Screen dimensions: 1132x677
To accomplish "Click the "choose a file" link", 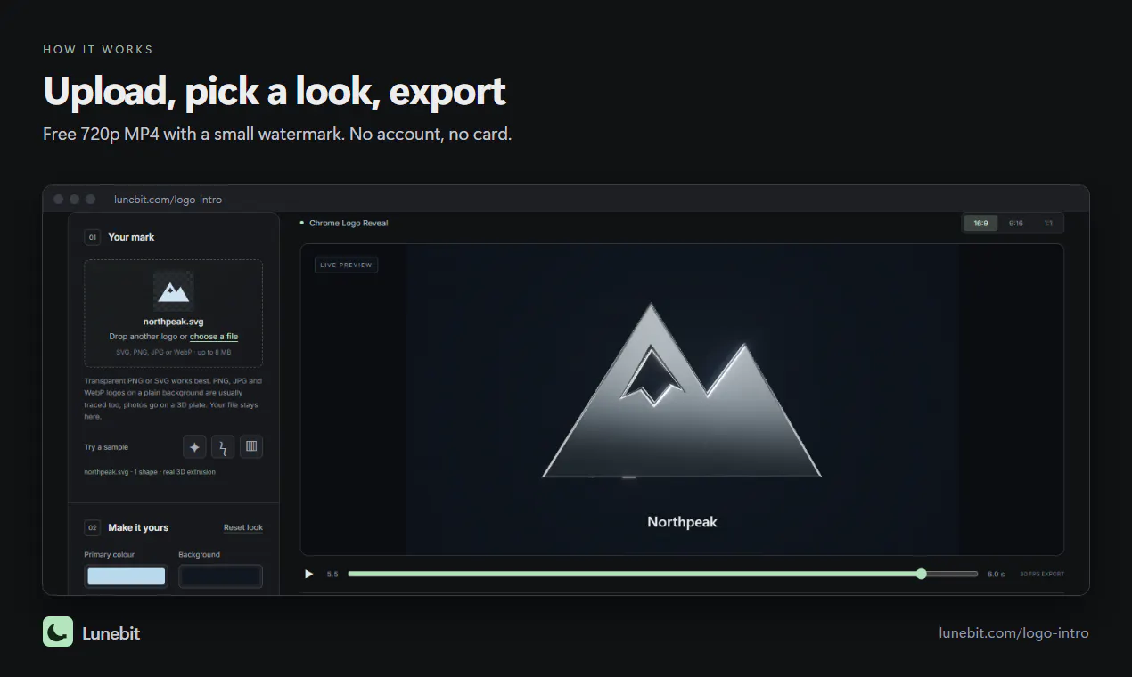I will (214, 337).
